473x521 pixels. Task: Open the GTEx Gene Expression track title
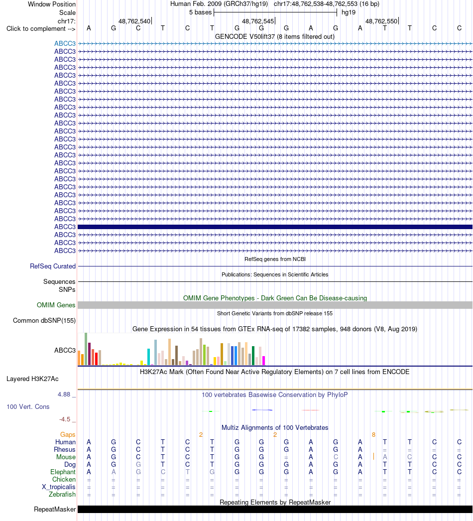coord(275,329)
